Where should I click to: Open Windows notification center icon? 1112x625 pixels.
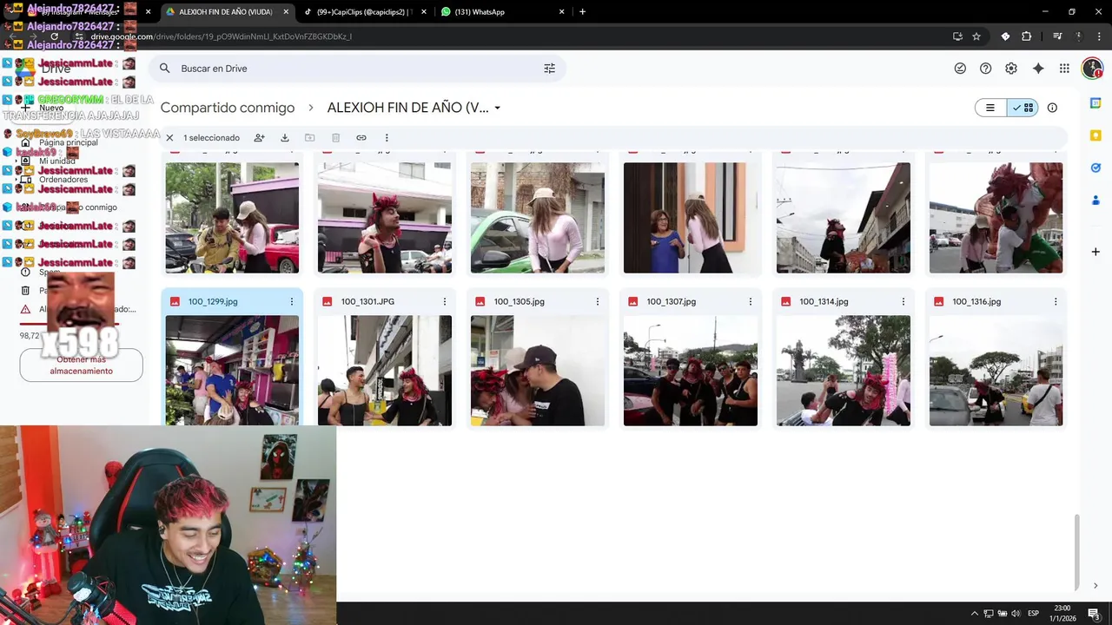pos(1094,614)
